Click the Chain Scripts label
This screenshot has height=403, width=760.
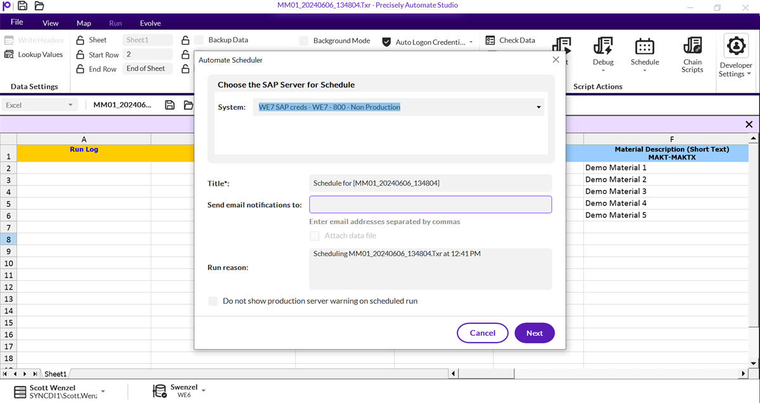[692, 66]
